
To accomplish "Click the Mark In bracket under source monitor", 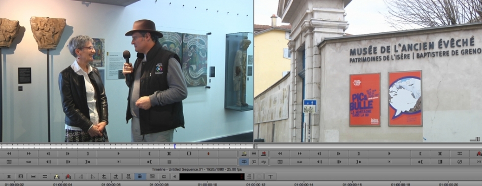I will 149,154.
